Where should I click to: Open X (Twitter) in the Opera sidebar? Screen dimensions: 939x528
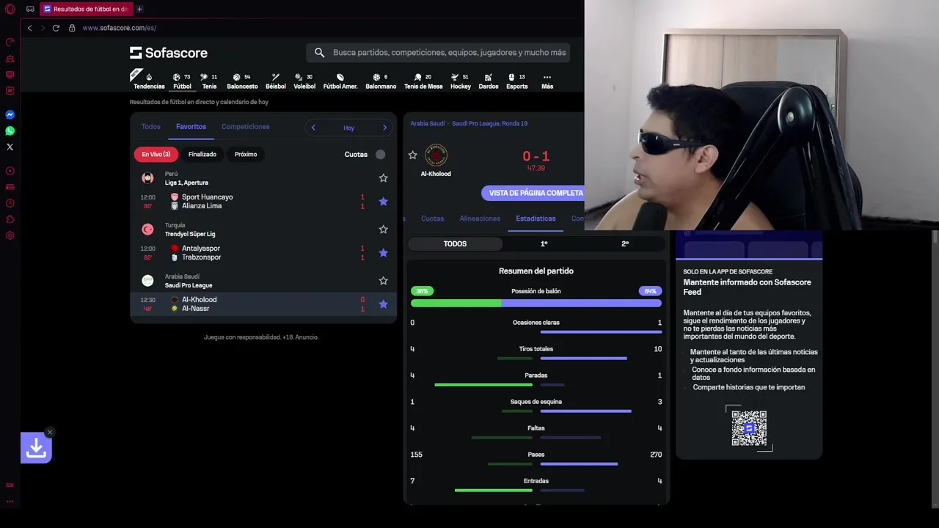(x=10, y=147)
